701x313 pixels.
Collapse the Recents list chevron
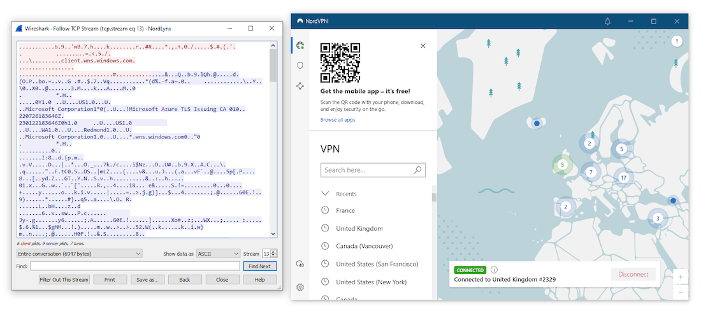[325, 194]
